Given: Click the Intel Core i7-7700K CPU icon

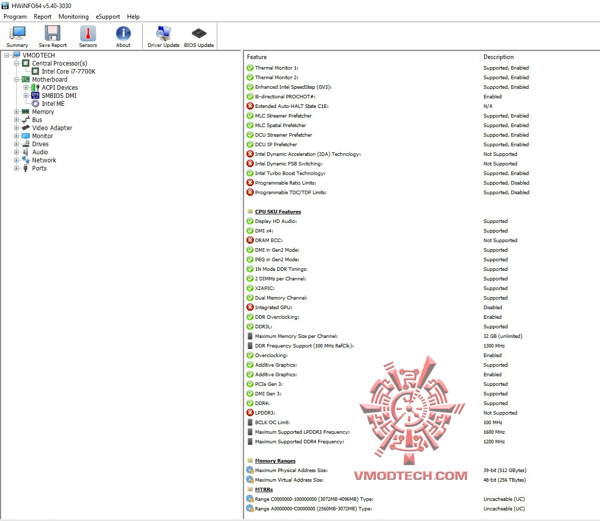Looking at the screenshot, I should (x=35, y=71).
